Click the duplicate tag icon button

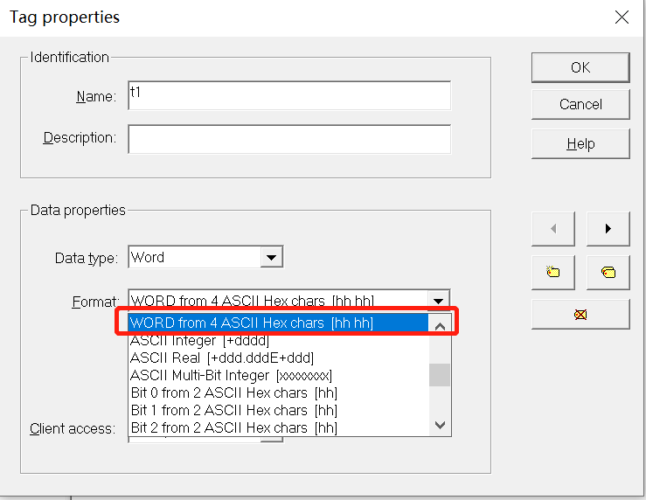coord(608,272)
